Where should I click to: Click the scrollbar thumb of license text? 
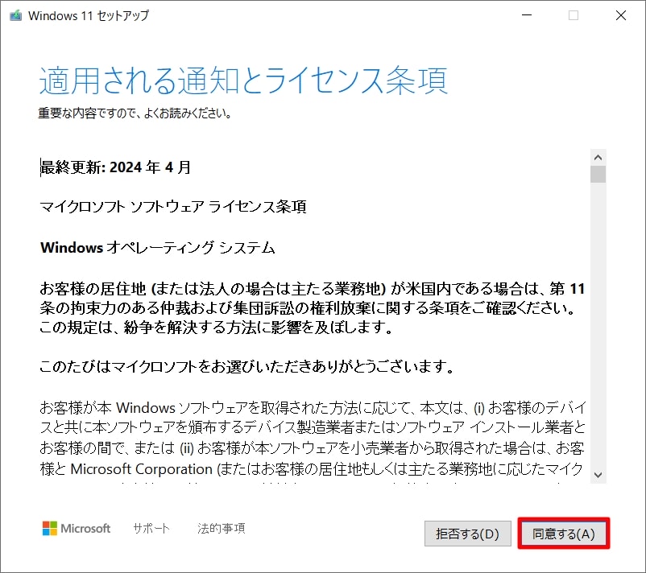coord(598,174)
